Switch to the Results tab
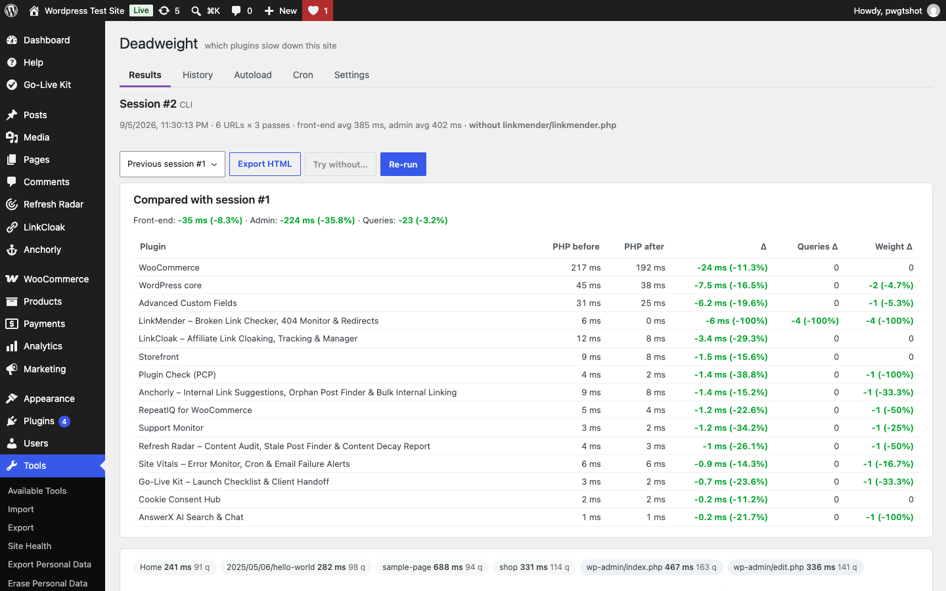946x591 pixels. (x=145, y=75)
